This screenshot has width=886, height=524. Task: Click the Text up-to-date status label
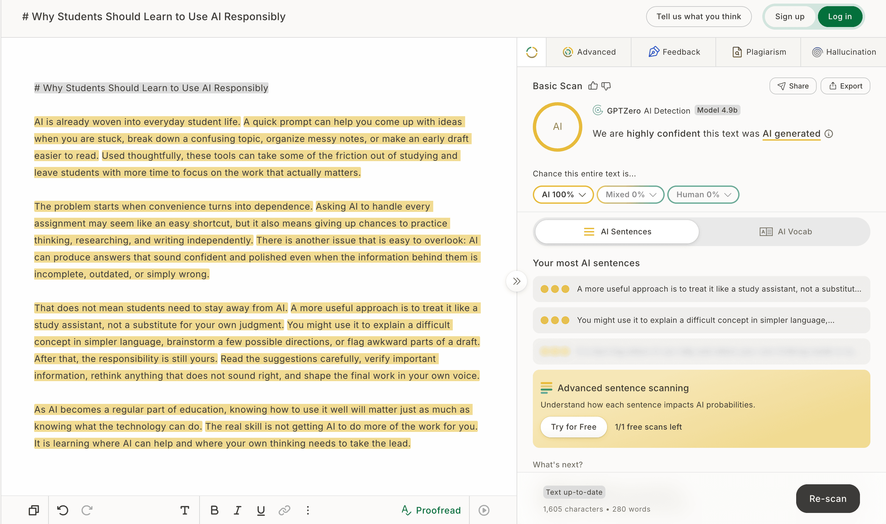[x=574, y=492]
